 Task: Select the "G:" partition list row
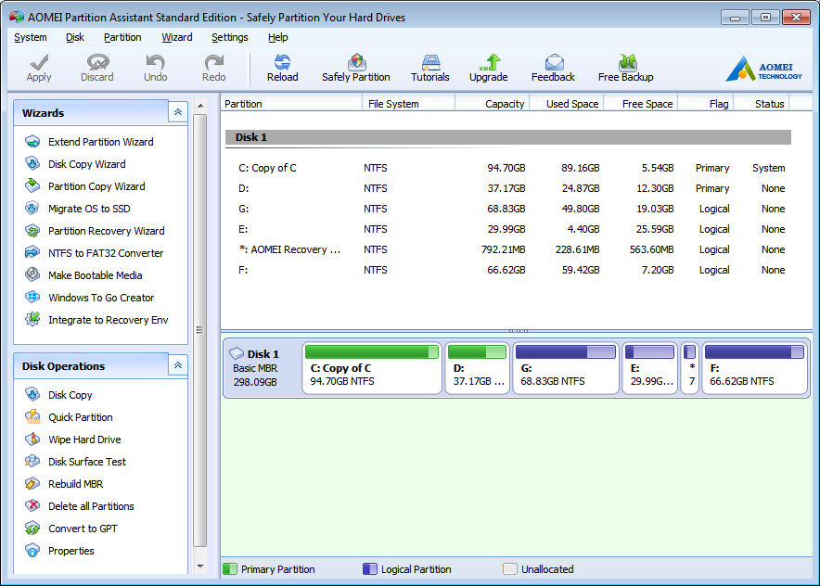click(507, 209)
